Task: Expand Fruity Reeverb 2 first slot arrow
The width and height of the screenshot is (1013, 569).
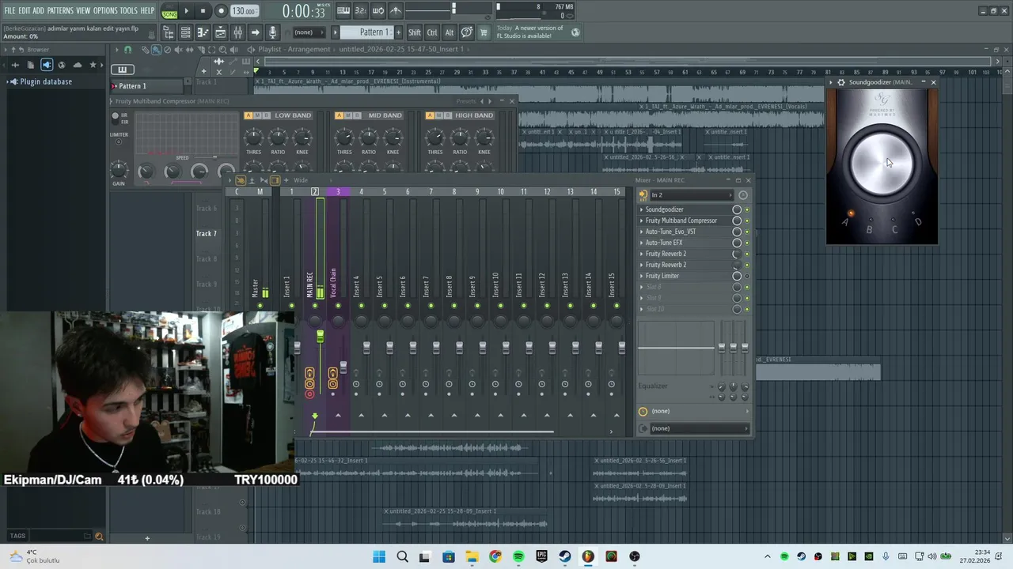Action: tap(641, 254)
